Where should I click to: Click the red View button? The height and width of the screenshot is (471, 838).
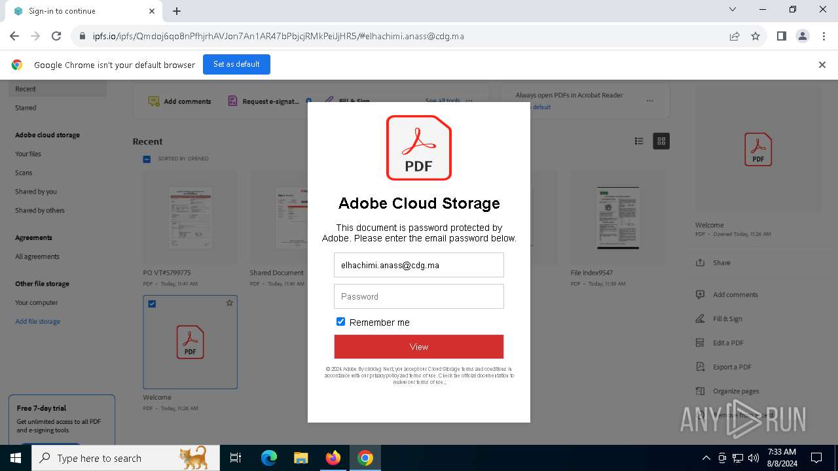419,347
